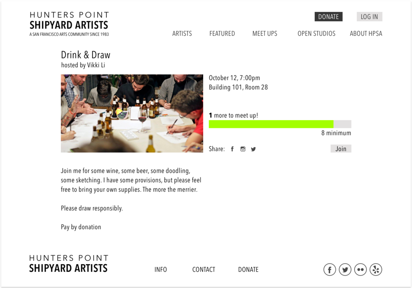Open footer Facebook circle icon

pos(330,269)
